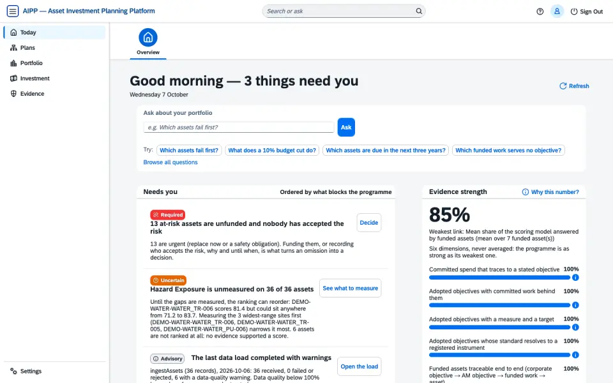Click See what to measure button

351,288
